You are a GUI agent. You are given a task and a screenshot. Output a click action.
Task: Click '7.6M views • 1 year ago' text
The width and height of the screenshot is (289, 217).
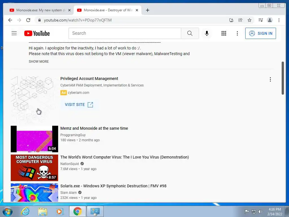point(78,169)
